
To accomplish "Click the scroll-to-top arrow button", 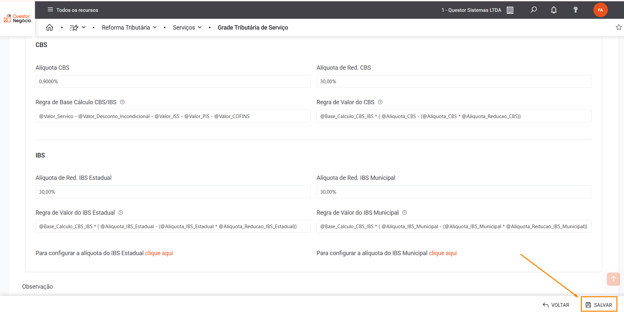I will (613, 279).
